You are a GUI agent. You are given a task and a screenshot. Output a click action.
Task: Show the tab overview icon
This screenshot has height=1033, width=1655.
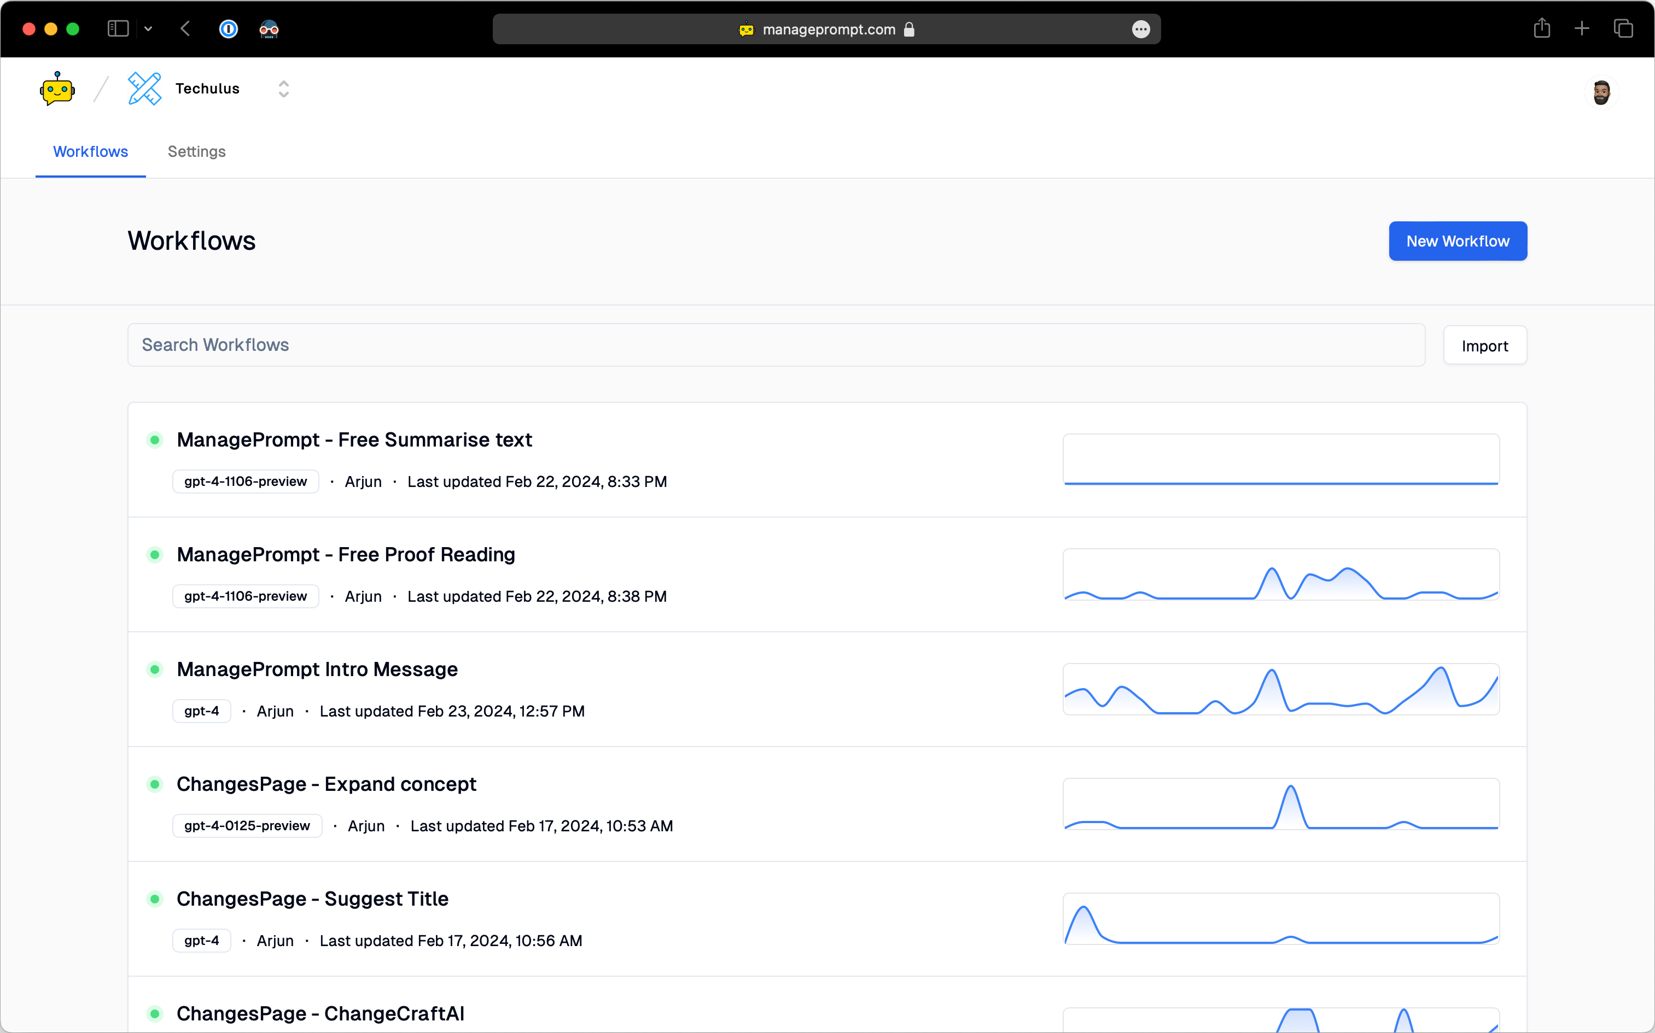pyautogui.click(x=1623, y=28)
